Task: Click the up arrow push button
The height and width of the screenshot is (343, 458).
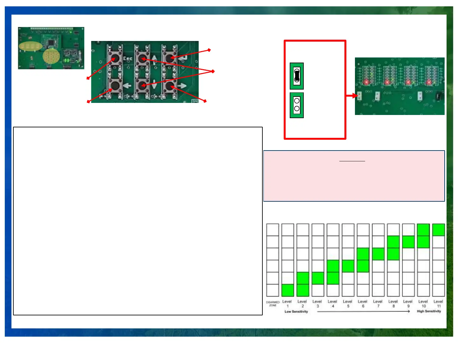Action: 142,59
